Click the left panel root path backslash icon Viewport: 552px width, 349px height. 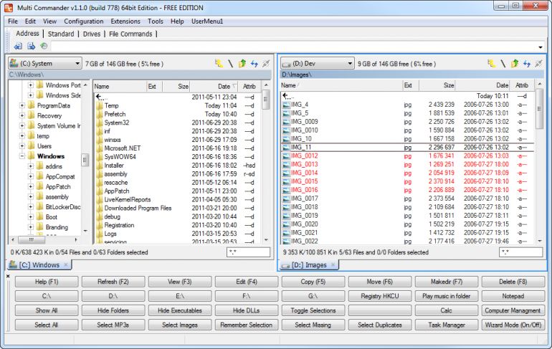[230, 64]
